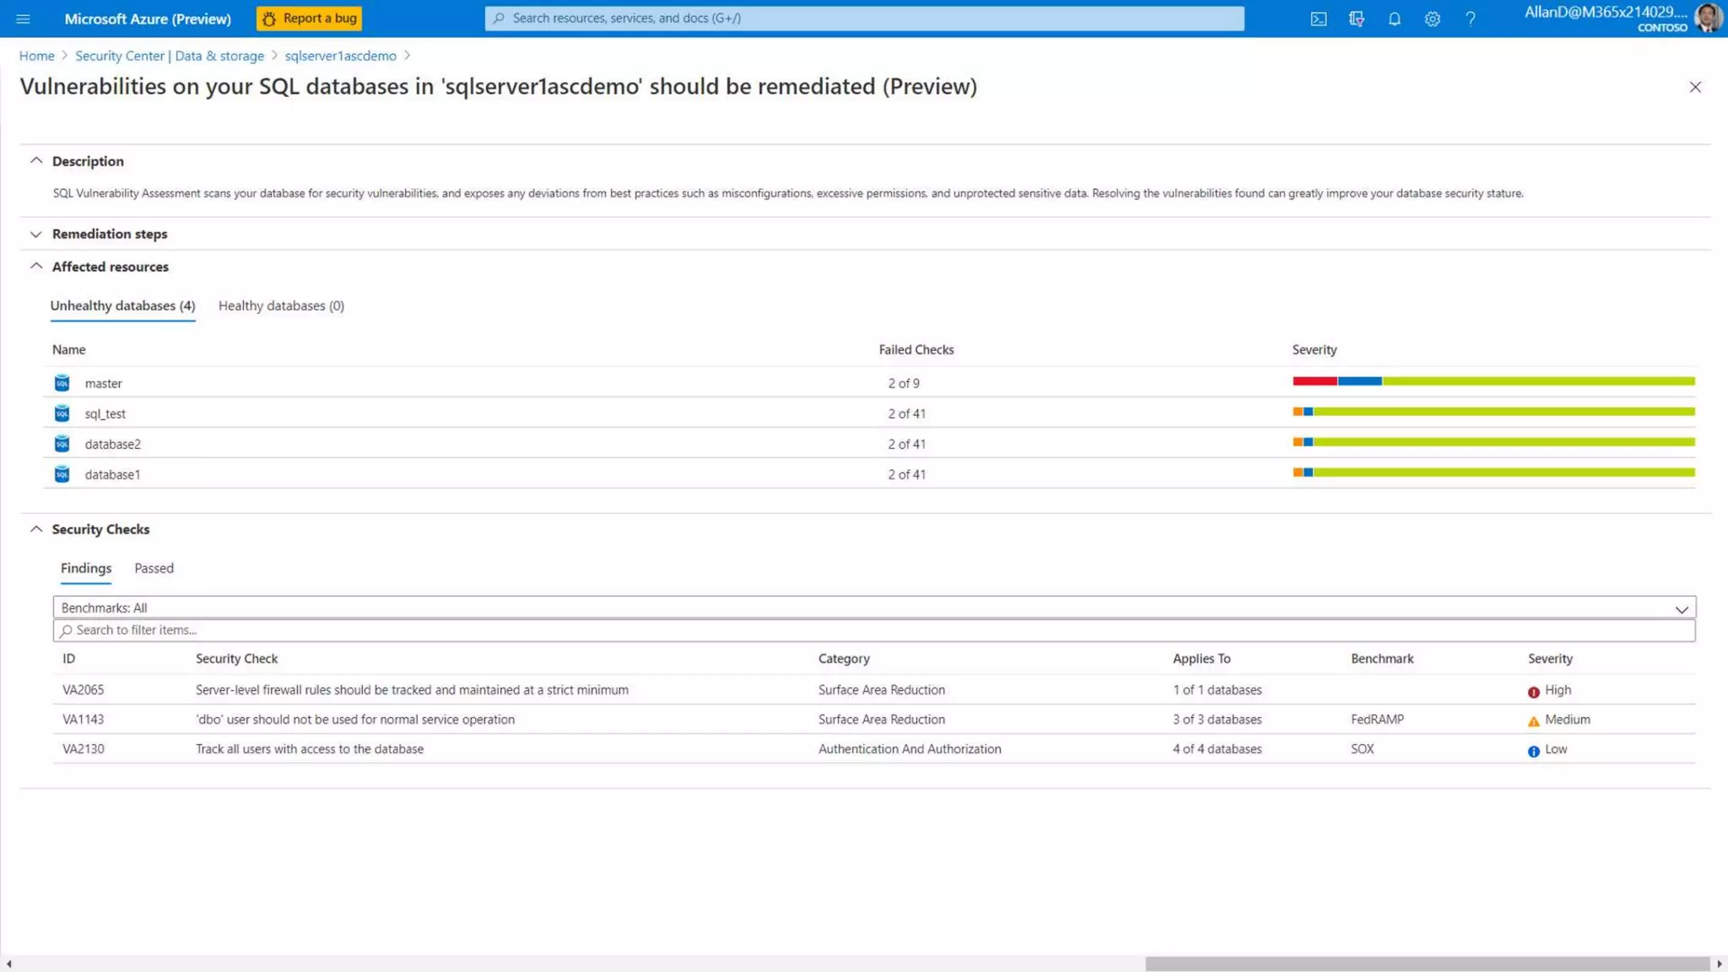Image resolution: width=1728 pixels, height=972 pixels.
Task: Click the severity bar for the master database
Action: (x=1493, y=381)
